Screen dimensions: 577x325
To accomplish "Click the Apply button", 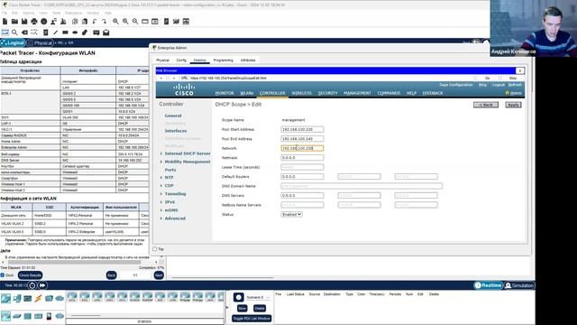I will (513, 105).
